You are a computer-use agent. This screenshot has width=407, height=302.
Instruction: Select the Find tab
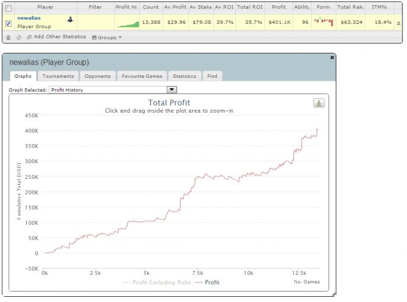(212, 76)
